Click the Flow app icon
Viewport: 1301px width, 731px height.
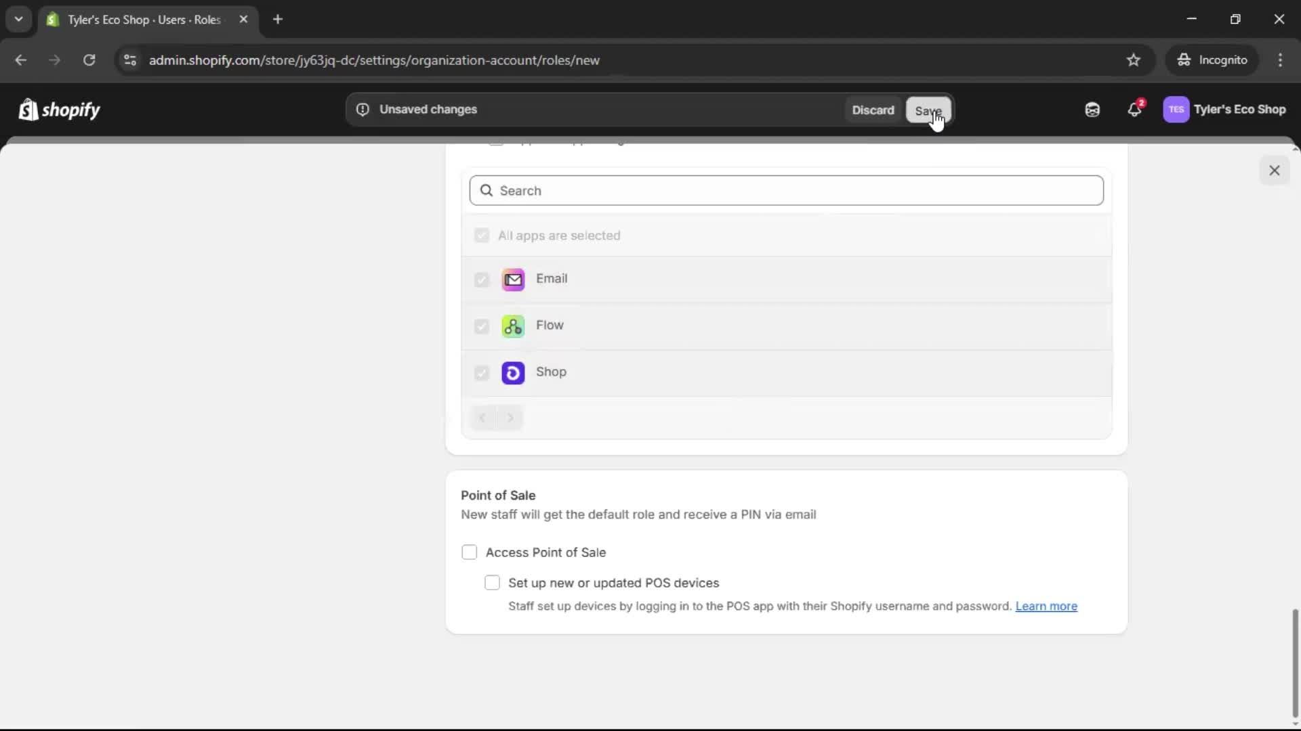click(x=513, y=326)
